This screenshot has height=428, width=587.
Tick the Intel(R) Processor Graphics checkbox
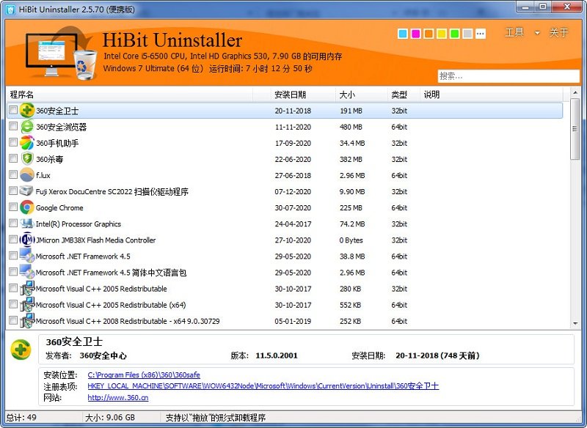pyautogui.click(x=13, y=223)
